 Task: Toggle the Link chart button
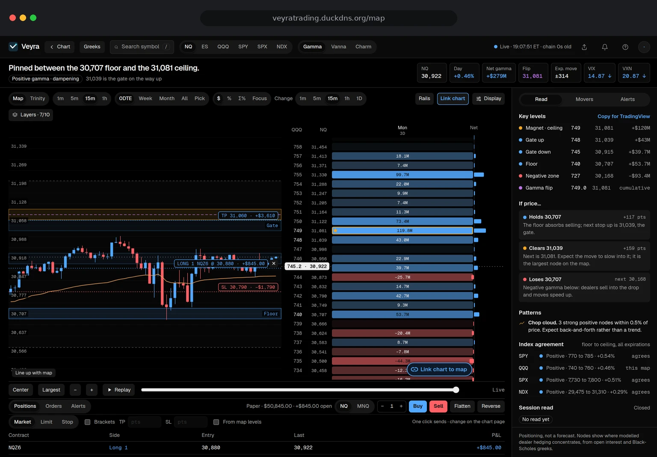453,98
